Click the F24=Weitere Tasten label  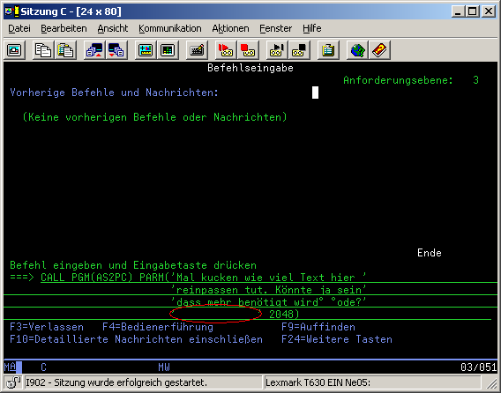[x=337, y=339]
